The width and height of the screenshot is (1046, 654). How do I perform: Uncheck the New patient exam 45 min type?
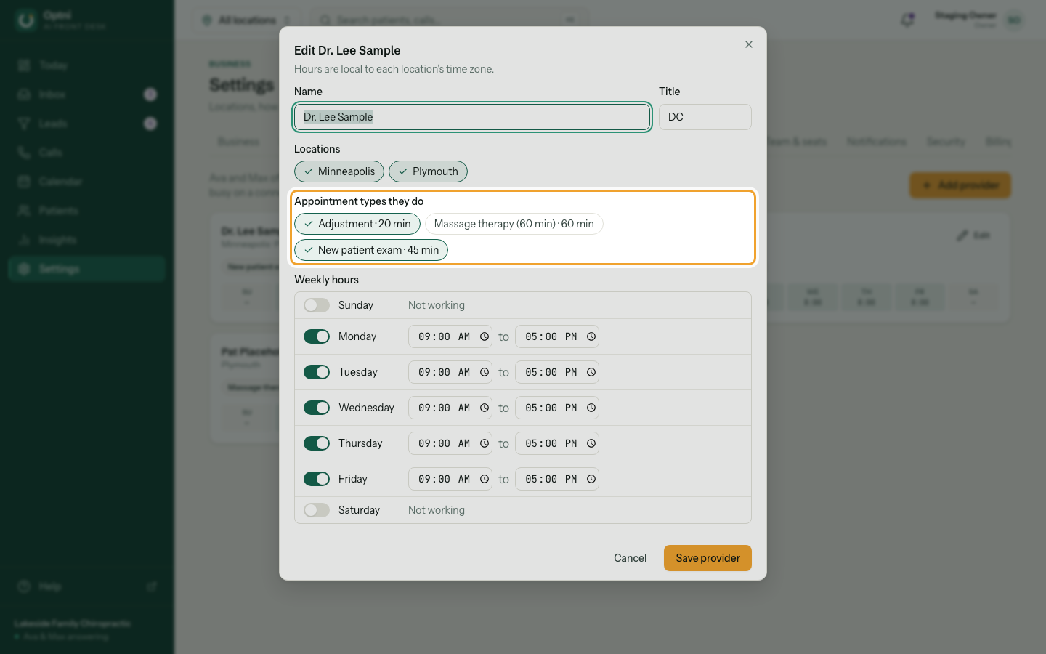(x=371, y=250)
